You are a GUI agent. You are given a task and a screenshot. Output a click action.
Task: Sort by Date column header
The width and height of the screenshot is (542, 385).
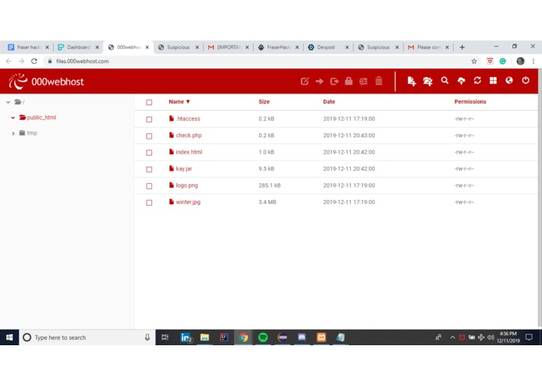coord(329,101)
